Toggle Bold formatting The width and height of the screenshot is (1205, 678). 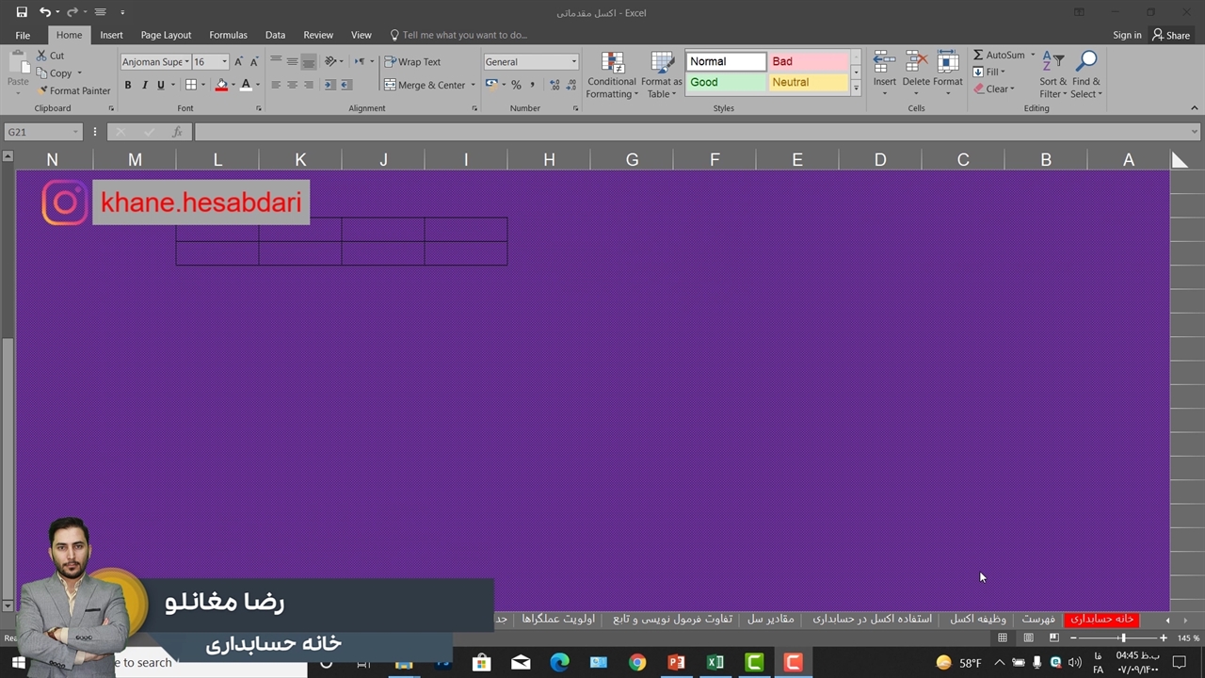click(x=128, y=85)
